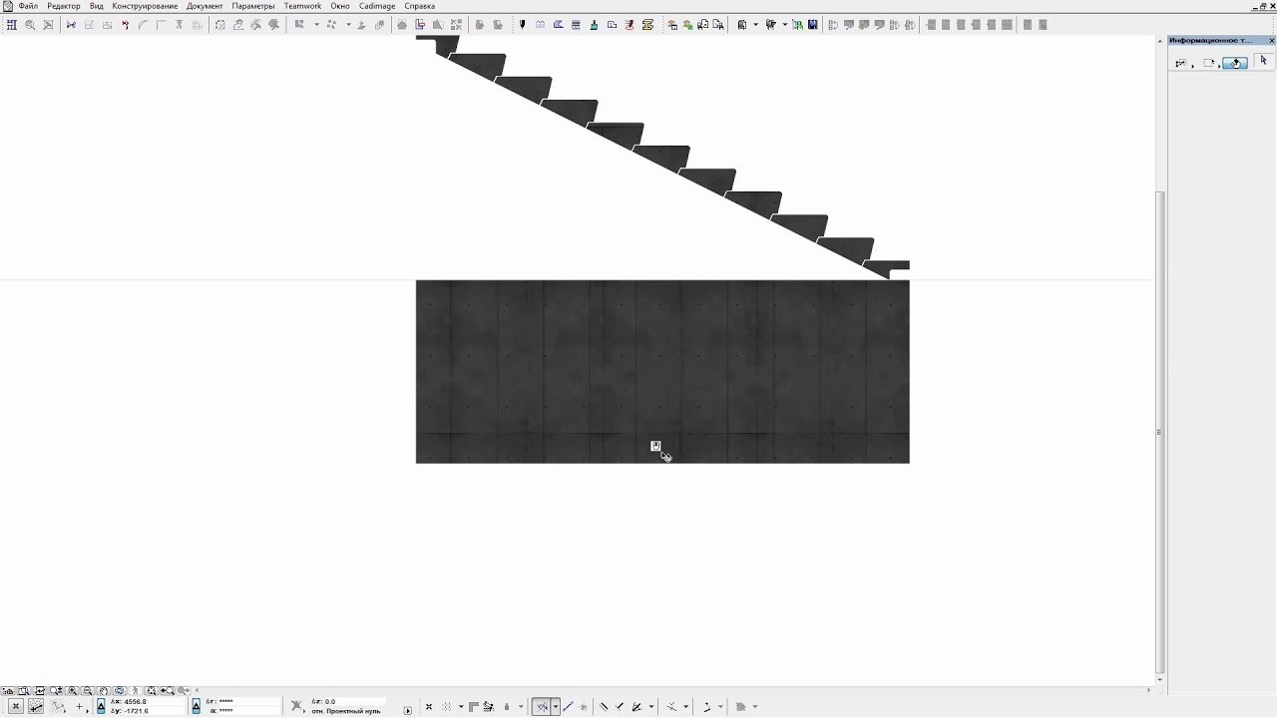The width and height of the screenshot is (1277, 718).
Task: Expand the tracker with the small arrow
Action: point(408,711)
